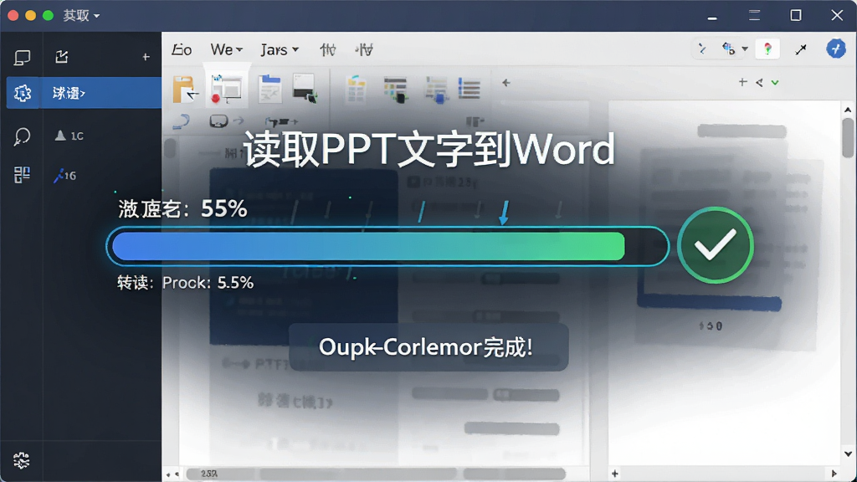The image size is (857, 482).
Task: Open settings gear at sidebar bottom
Action: pyautogui.click(x=21, y=460)
